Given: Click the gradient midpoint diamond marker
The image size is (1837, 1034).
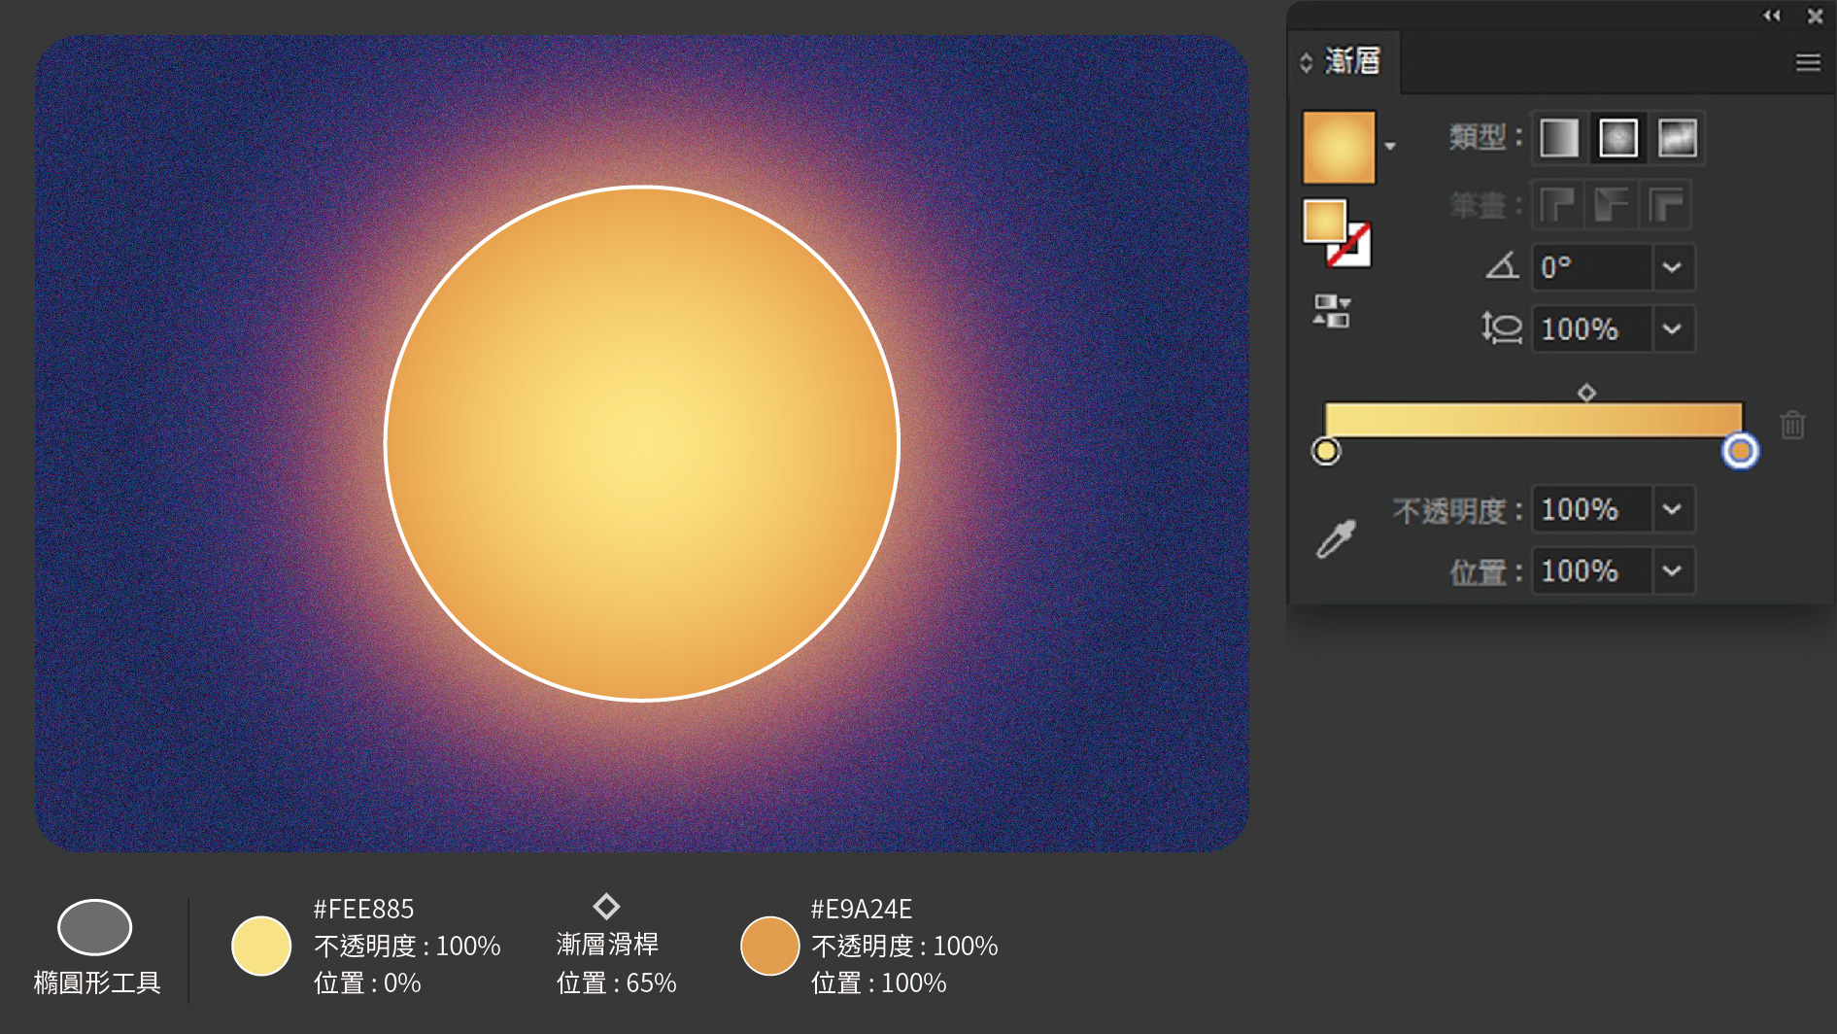Looking at the screenshot, I should (1586, 393).
